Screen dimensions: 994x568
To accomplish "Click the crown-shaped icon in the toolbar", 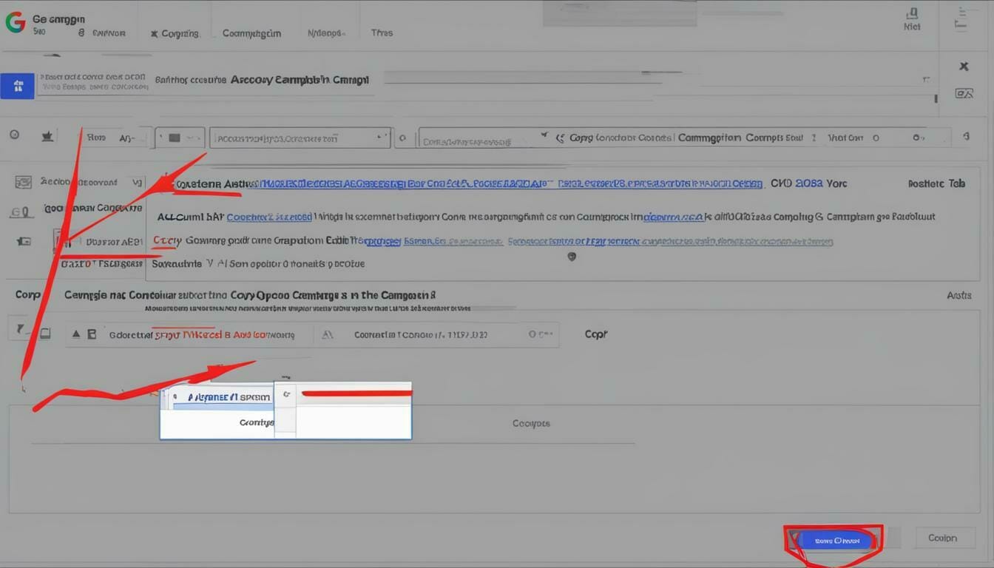I will point(47,136).
